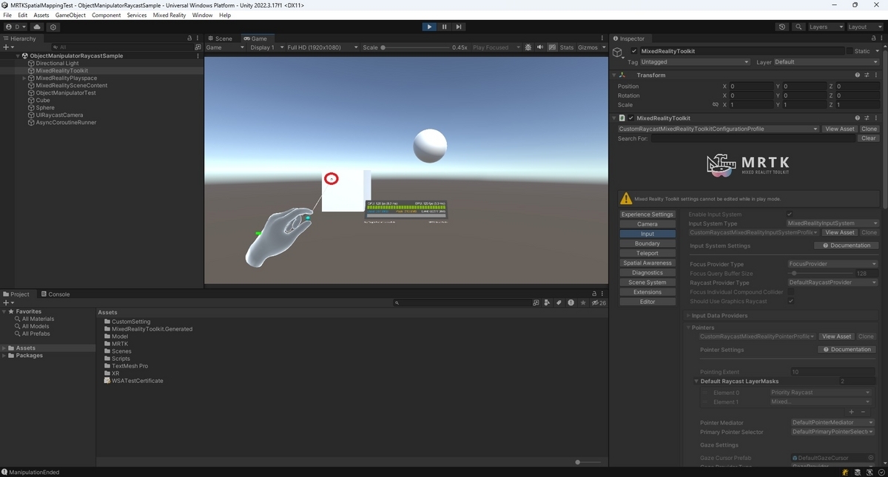The width and height of the screenshot is (888, 477).
Task: Click the GameObject cube icon in Inspector
Action: click(x=618, y=53)
